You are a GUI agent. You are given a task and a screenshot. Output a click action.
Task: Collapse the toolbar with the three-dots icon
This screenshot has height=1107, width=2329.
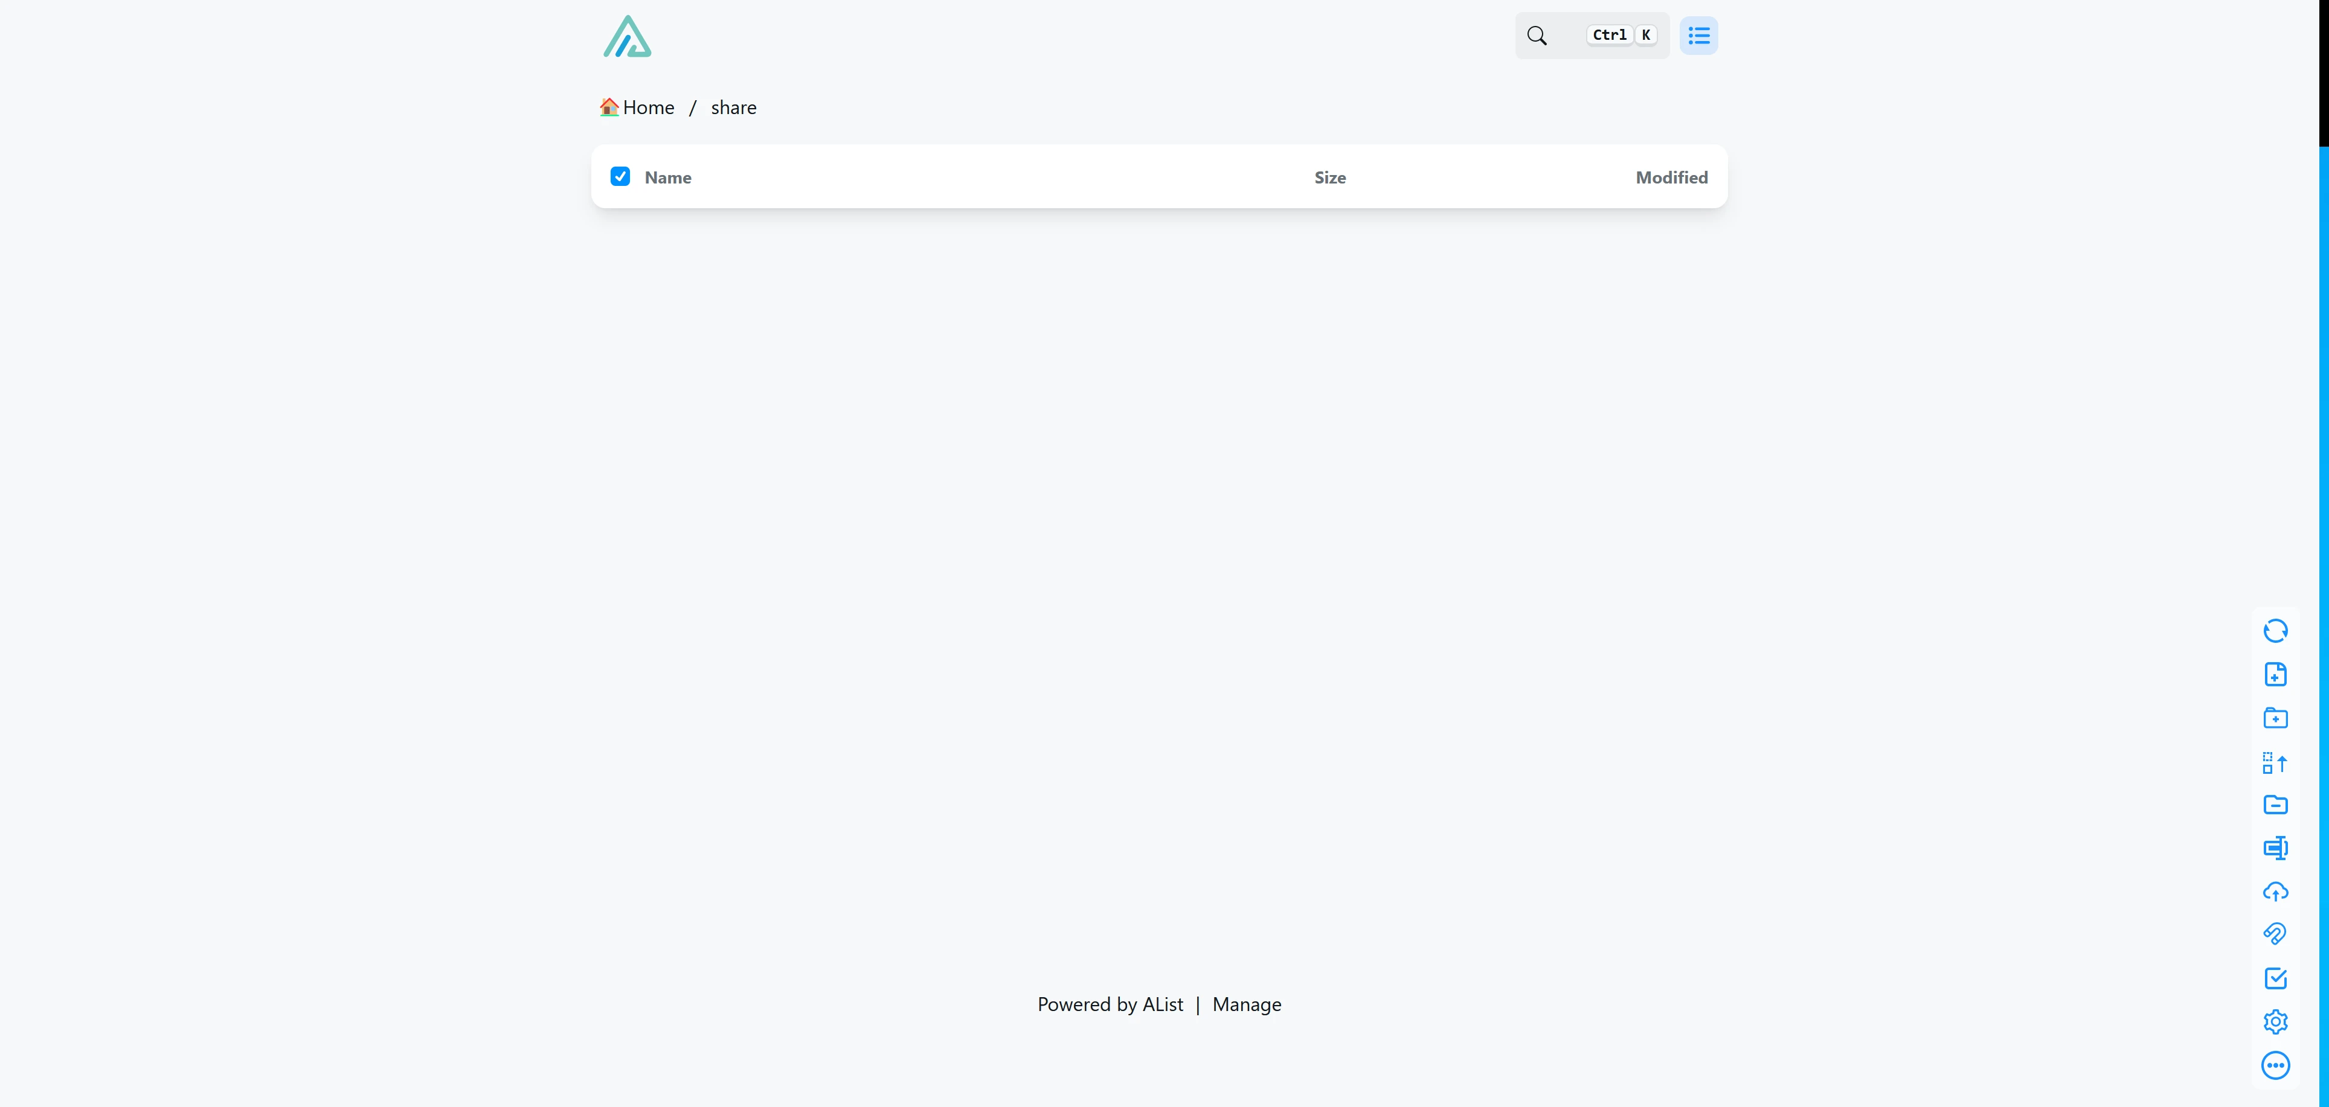(2275, 1065)
